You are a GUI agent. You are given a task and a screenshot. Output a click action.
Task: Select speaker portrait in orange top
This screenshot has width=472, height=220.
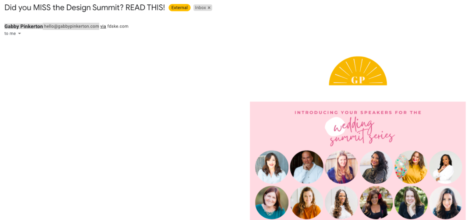pyautogui.click(x=306, y=202)
